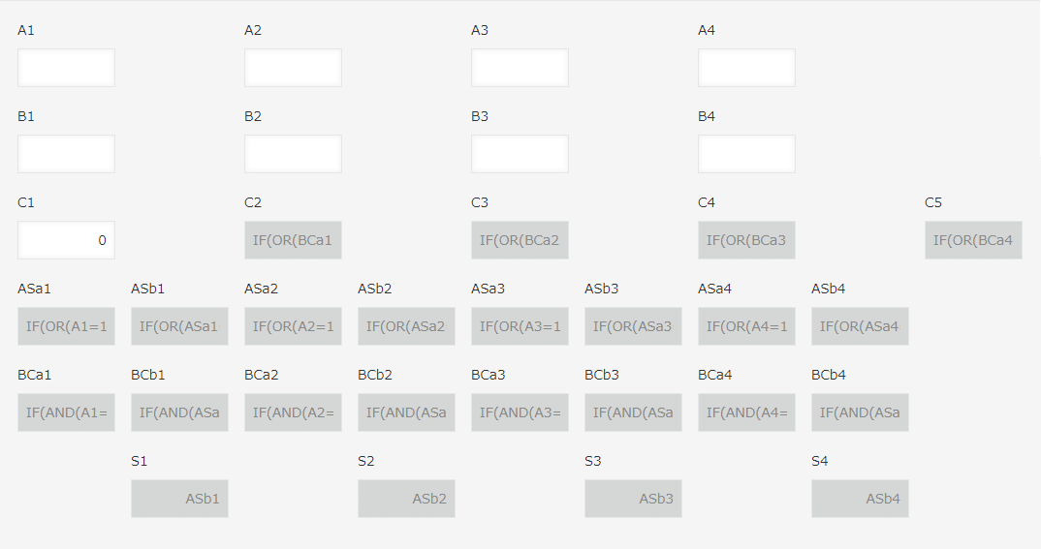Click the C5 IF(OR(BCa4 field
1041x549 pixels.
(973, 240)
